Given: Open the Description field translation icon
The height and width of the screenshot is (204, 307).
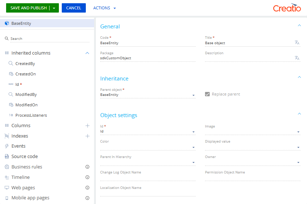Looking at the screenshot, I should tap(297, 58).
